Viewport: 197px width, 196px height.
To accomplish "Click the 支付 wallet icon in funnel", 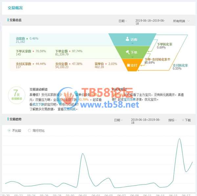I will tap(128, 65).
